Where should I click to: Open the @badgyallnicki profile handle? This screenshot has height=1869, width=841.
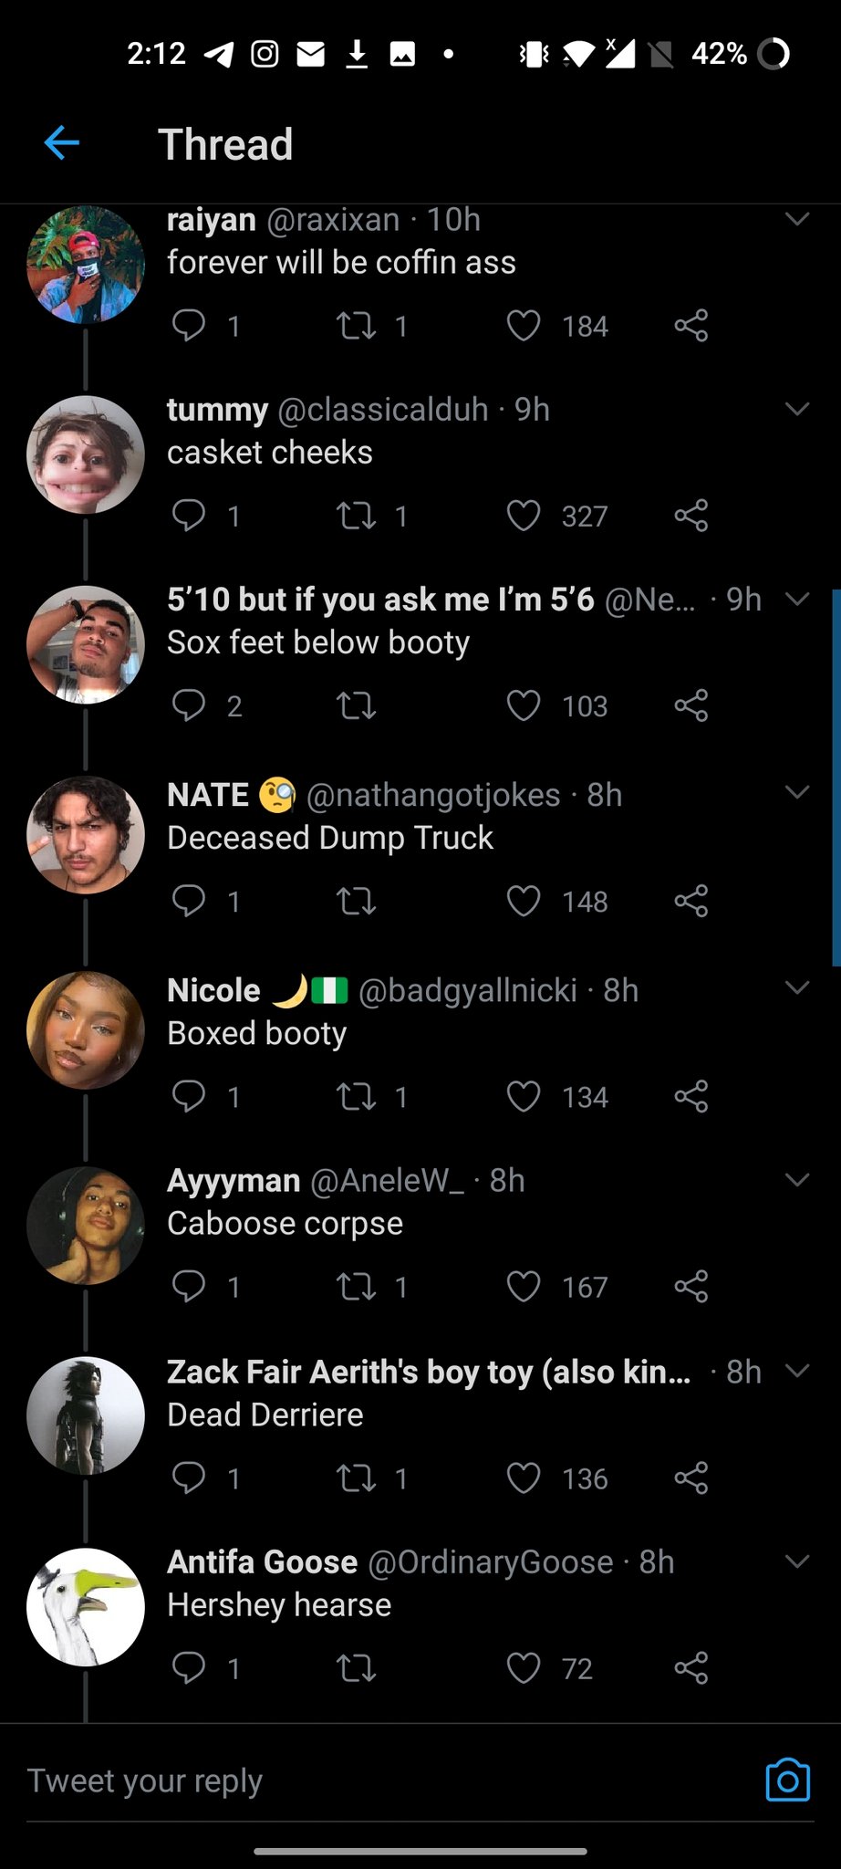(x=468, y=990)
